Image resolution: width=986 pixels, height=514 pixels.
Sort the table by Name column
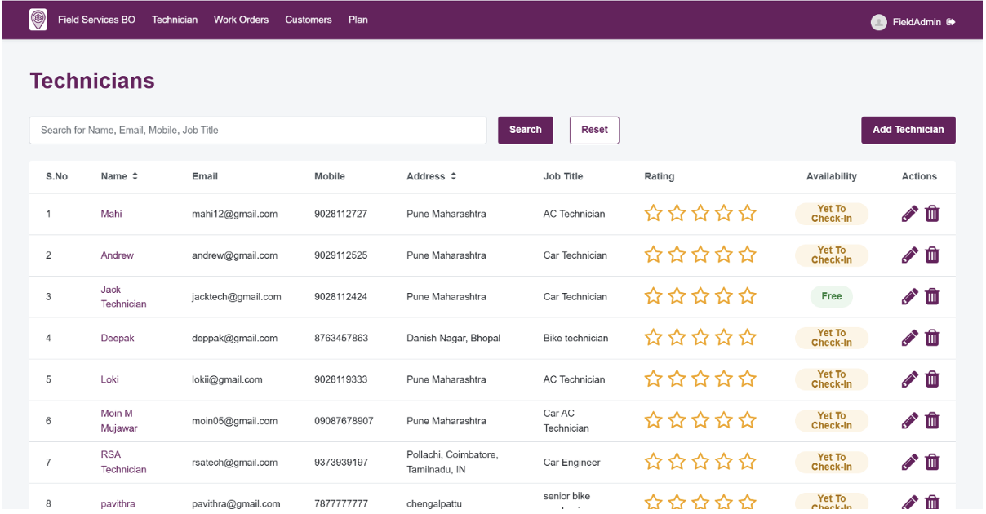click(135, 176)
